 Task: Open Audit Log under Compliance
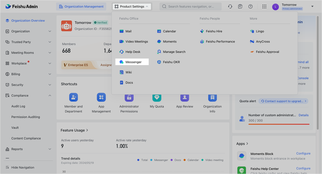click(18, 106)
